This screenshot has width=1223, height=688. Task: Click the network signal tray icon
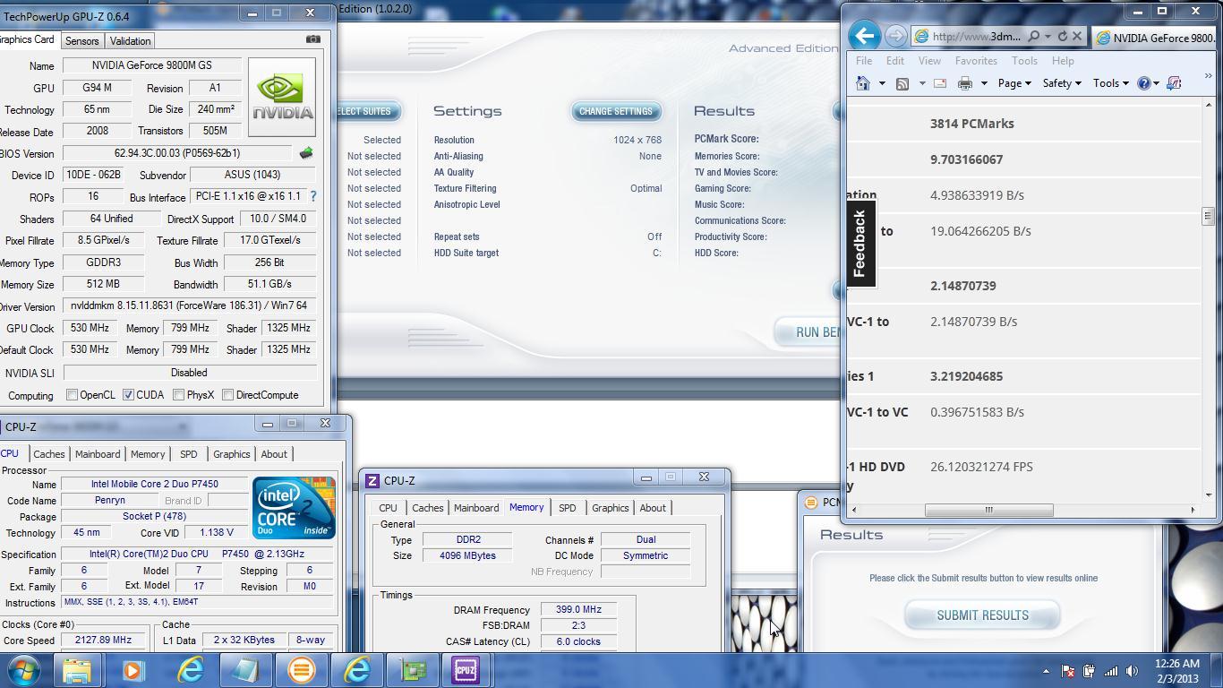coord(1110,671)
